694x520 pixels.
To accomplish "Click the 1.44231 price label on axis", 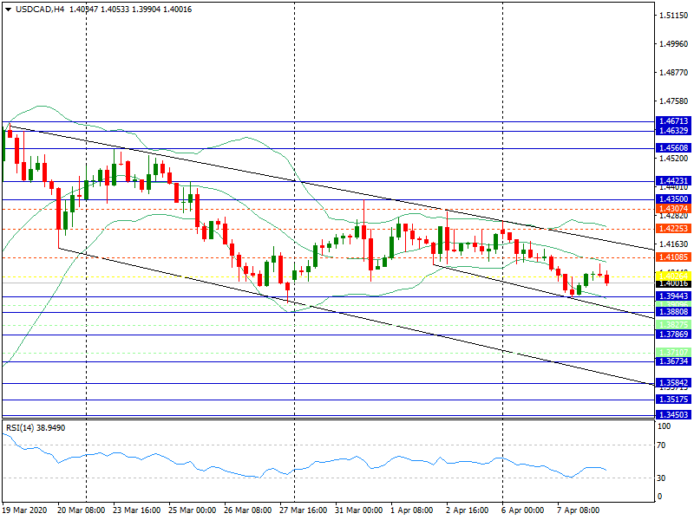I will 673,181.
